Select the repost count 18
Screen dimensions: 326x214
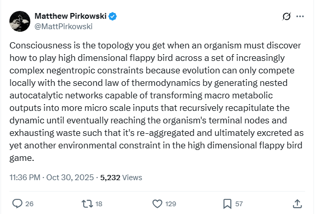[x=99, y=204]
